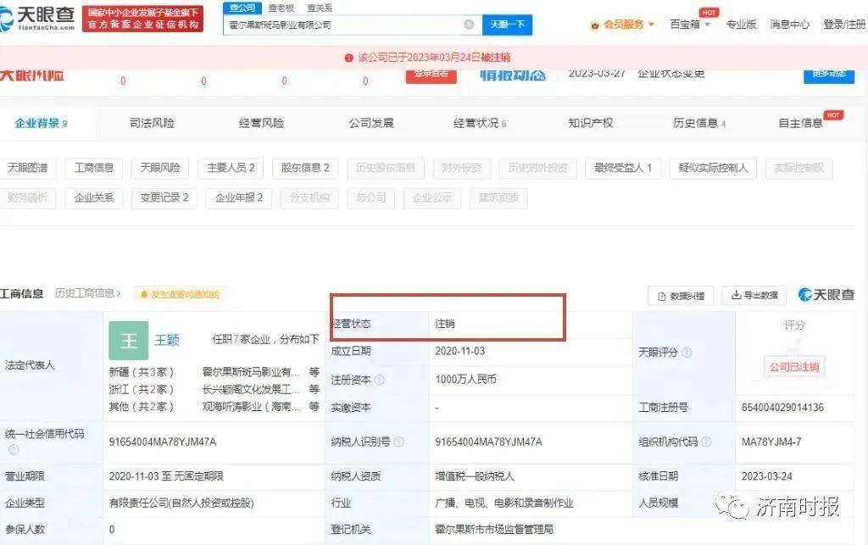868x545 pixels.
Task: Open the 观海听涛影业（海南... company link
Action: tap(251, 407)
